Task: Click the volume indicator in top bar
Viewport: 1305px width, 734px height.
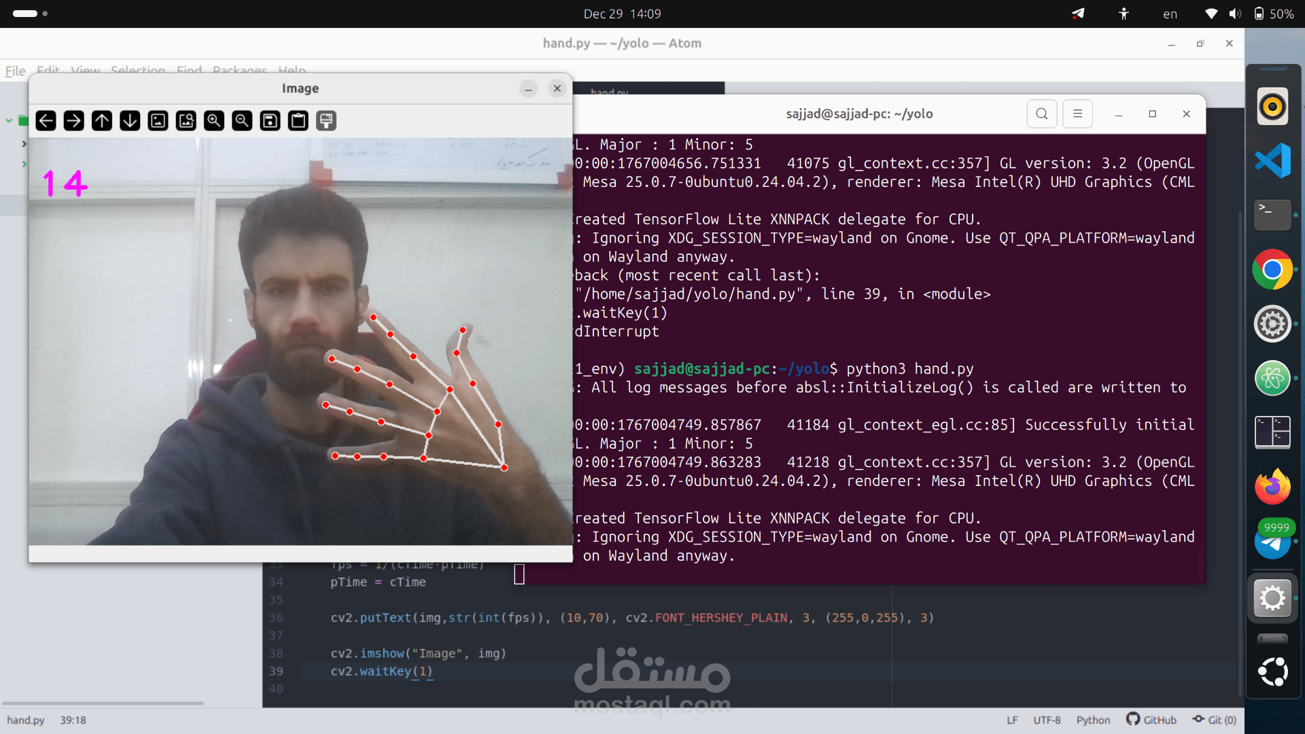Action: tap(1235, 14)
